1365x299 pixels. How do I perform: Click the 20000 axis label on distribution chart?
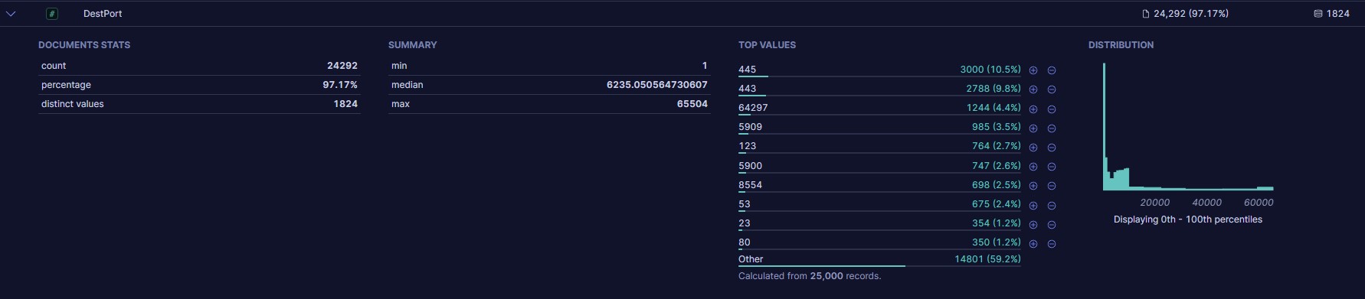1154,203
